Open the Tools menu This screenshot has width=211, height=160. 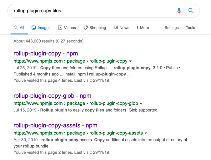(190, 28)
